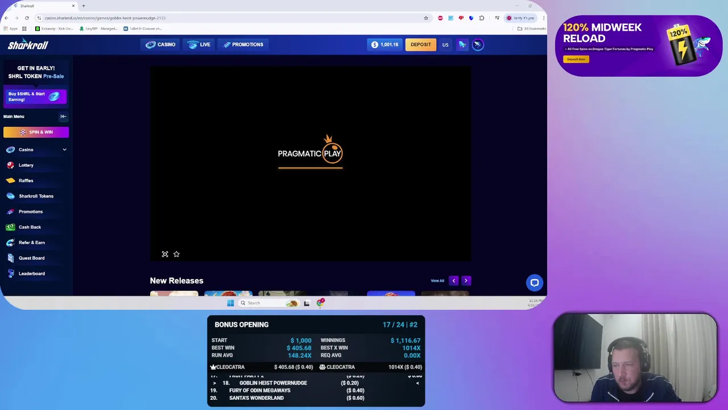Click the Quest Board icon

(x=10, y=258)
